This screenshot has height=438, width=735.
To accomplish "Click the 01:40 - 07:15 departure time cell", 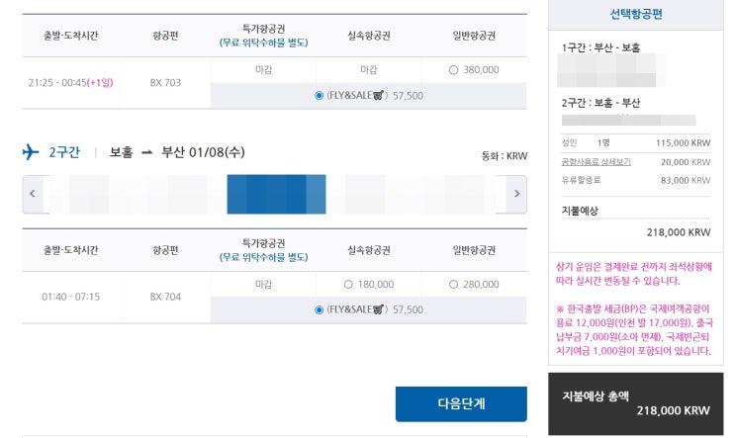I will point(70,297).
